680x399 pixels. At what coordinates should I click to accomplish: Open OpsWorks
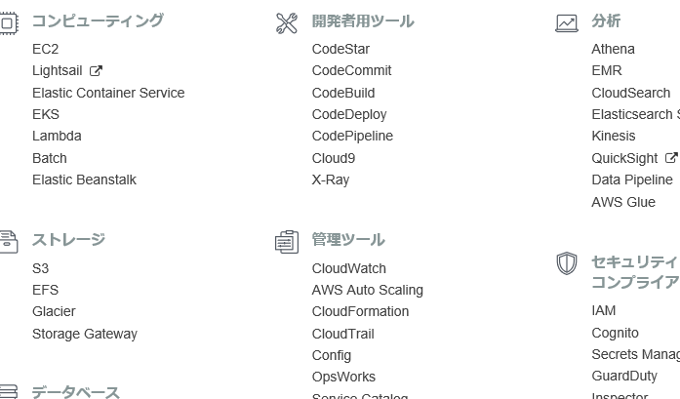[344, 377]
